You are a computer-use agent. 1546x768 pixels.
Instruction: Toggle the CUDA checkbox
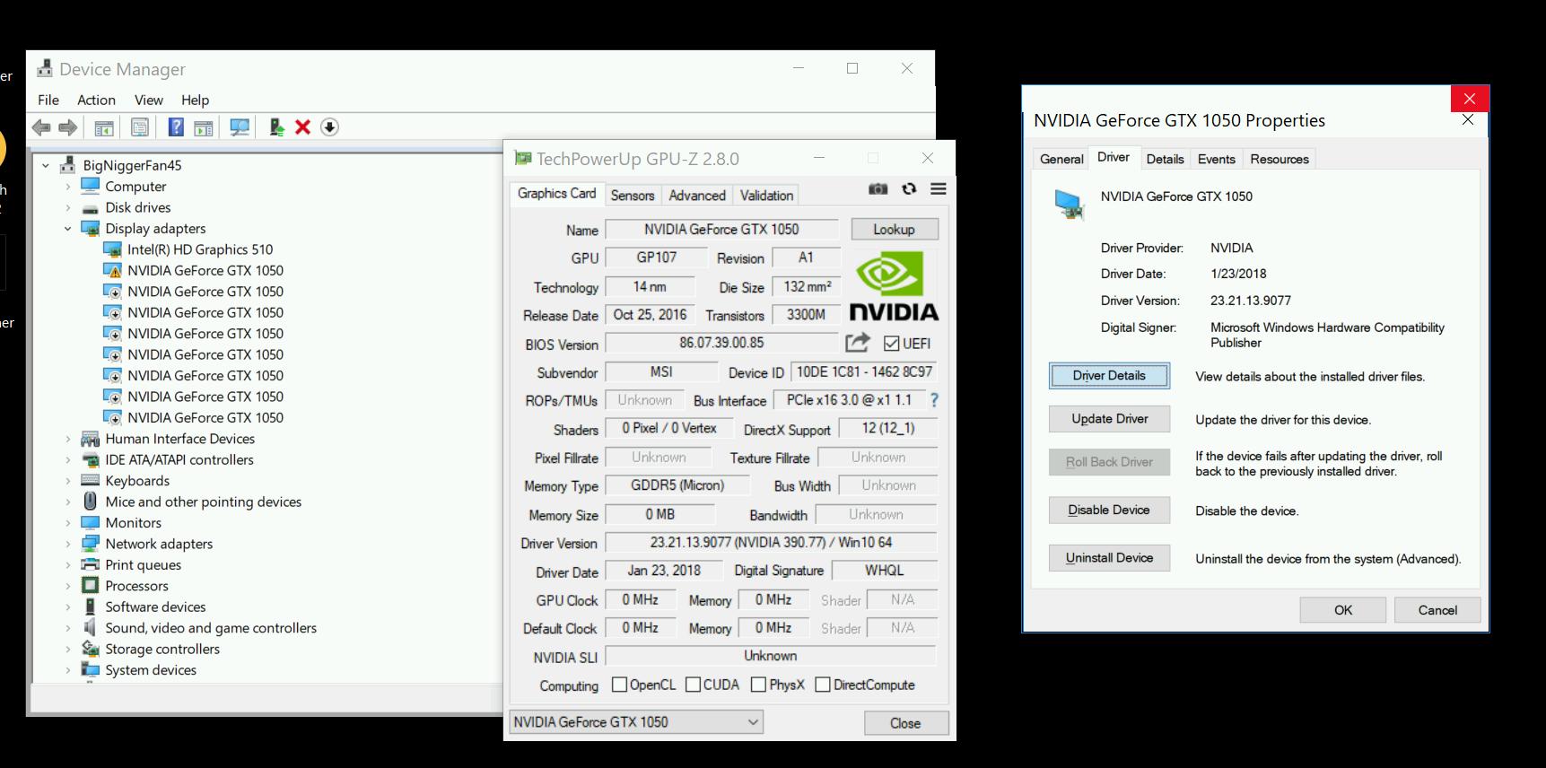(693, 685)
